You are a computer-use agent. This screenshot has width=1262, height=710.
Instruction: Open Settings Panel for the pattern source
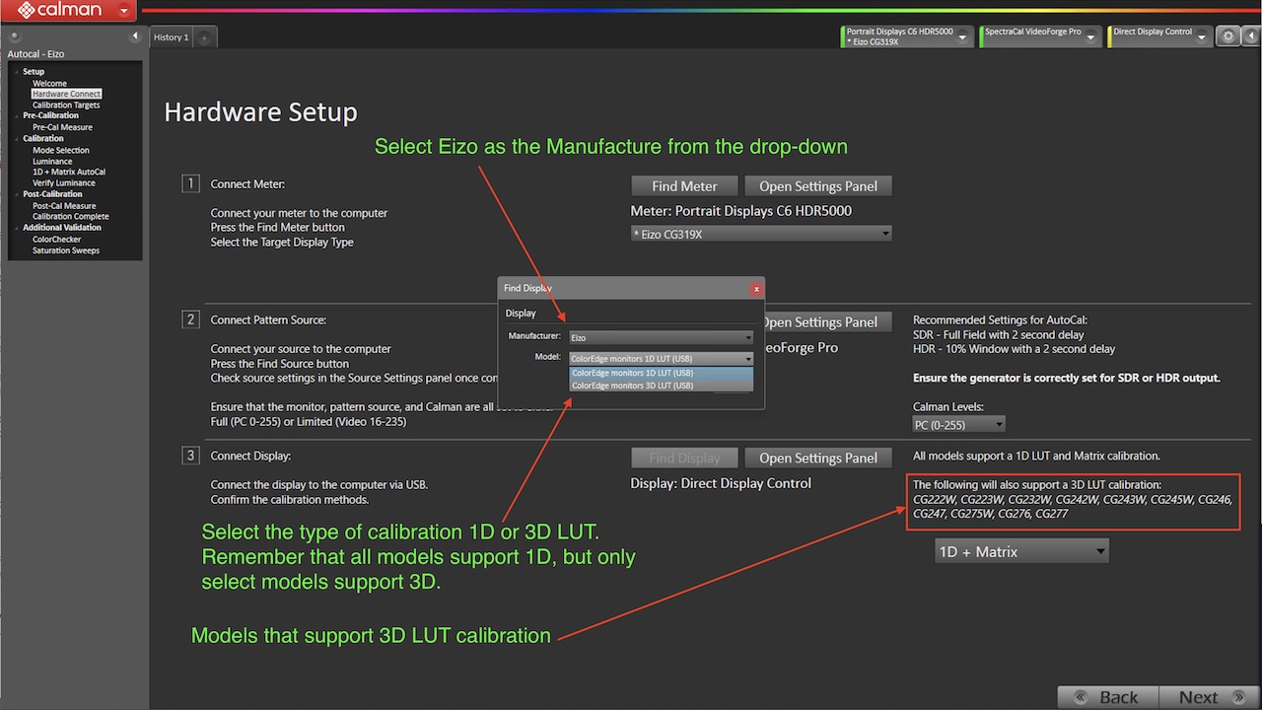[x=826, y=321]
